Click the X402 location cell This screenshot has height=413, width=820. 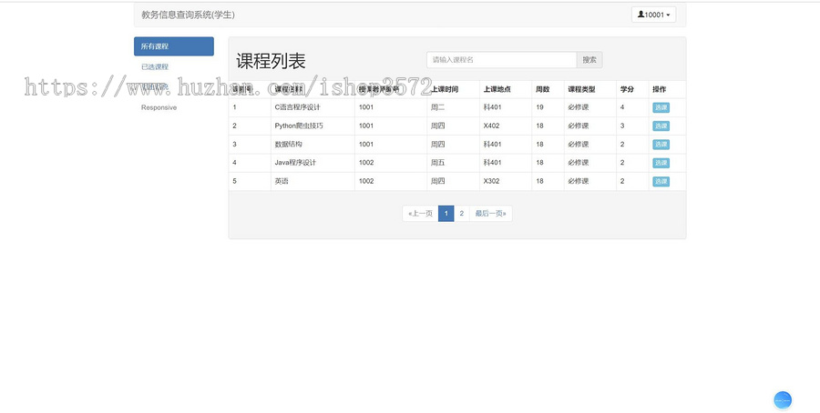pyautogui.click(x=492, y=126)
